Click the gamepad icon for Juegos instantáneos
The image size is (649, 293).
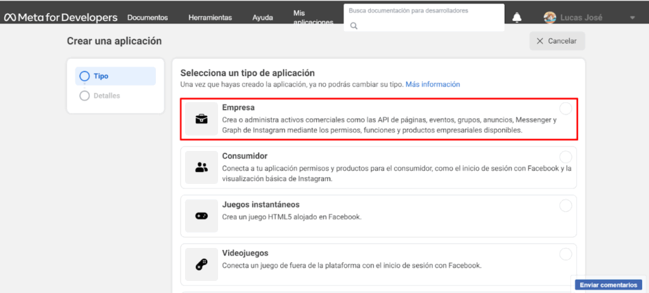click(202, 216)
